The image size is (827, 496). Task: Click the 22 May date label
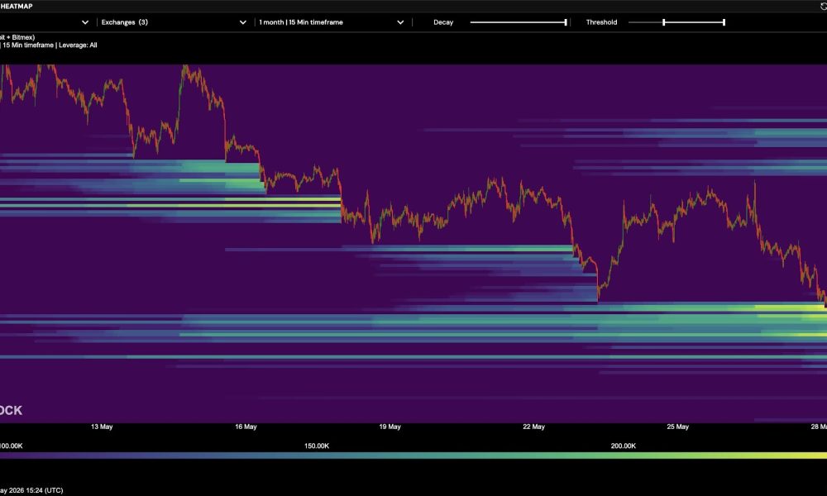click(x=533, y=427)
